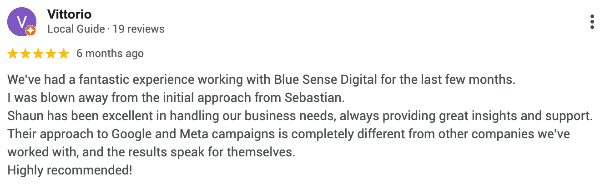
Task: Click the second yellow rating star
Action: click(25, 54)
